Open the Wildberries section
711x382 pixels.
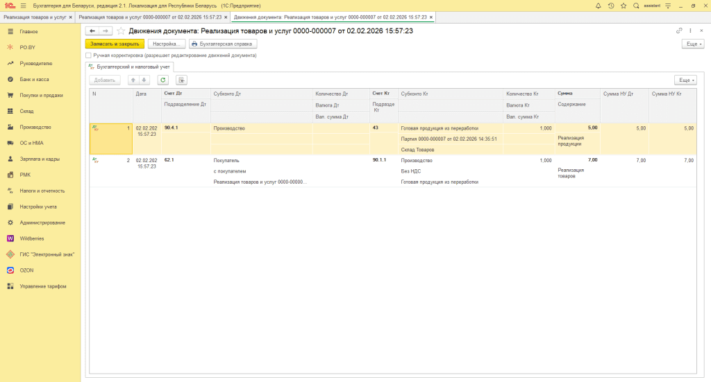32,238
